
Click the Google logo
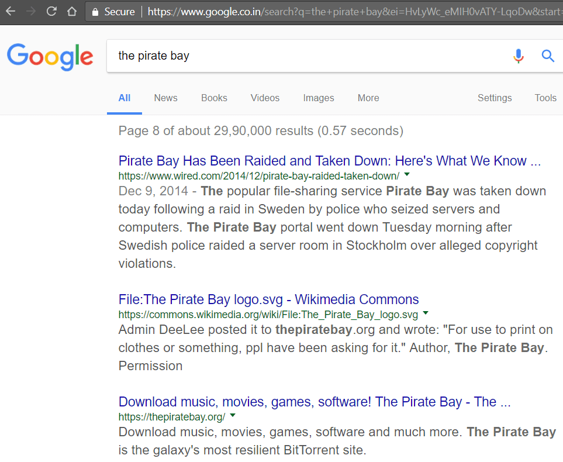coord(50,57)
